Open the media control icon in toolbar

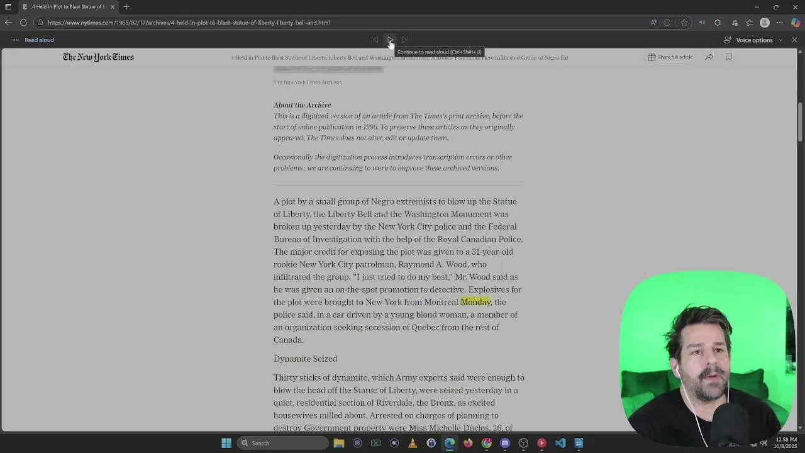click(x=734, y=23)
